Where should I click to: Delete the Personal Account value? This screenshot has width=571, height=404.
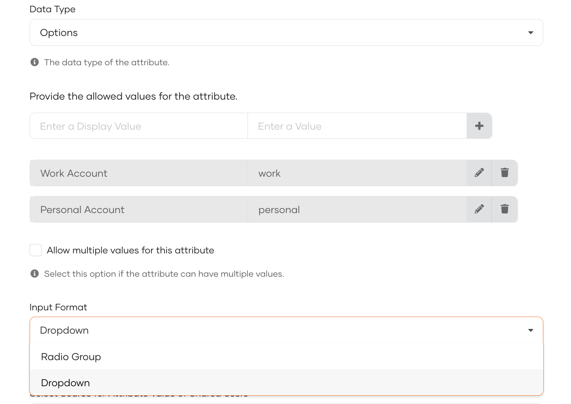tap(505, 209)
